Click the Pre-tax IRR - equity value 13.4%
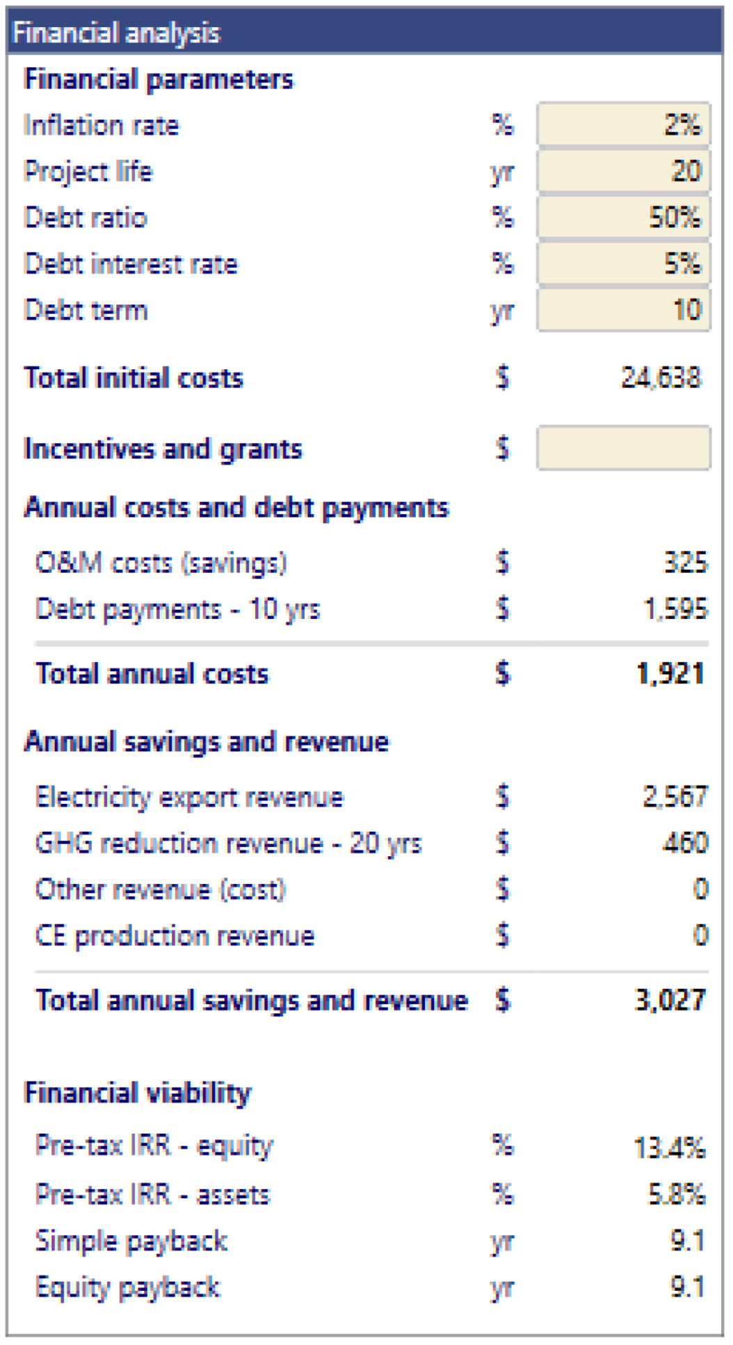Screen dimensions: 733x1345 tap(669, 1147)
